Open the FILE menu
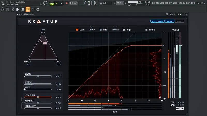 tap(154, 3)
